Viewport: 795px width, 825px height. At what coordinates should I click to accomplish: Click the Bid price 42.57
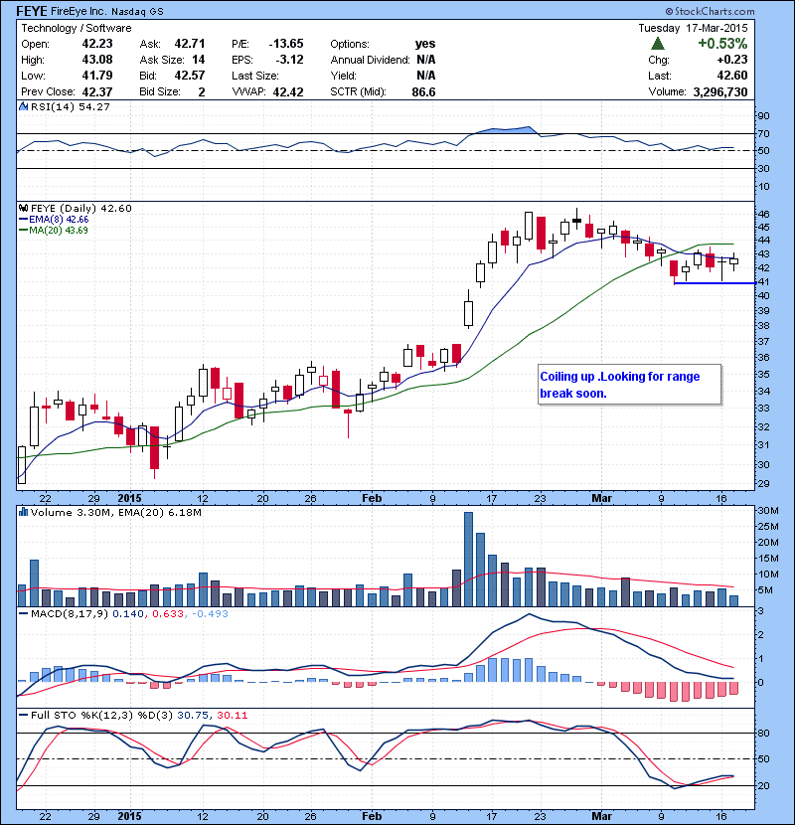[x=190, y=76]
